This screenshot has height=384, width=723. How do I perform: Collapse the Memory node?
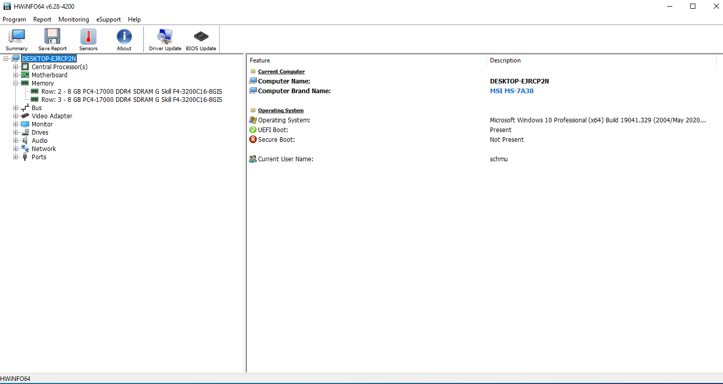(x=16, y=83)
